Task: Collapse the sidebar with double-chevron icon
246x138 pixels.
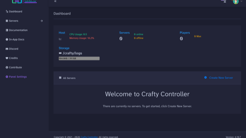Action: click(55, 1)
